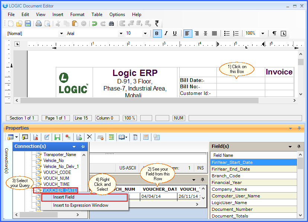Open Find with the binoculars icon
308x222 pixels.
111,23
